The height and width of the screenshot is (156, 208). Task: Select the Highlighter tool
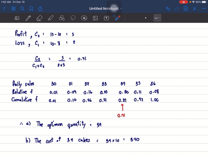[51, 18]
